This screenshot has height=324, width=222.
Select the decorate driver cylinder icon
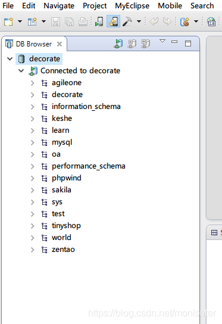(x=21, y=59)
